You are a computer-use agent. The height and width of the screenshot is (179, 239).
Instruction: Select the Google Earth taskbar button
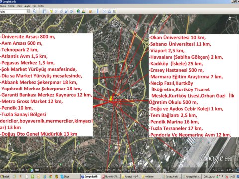[x=90, y=176]
